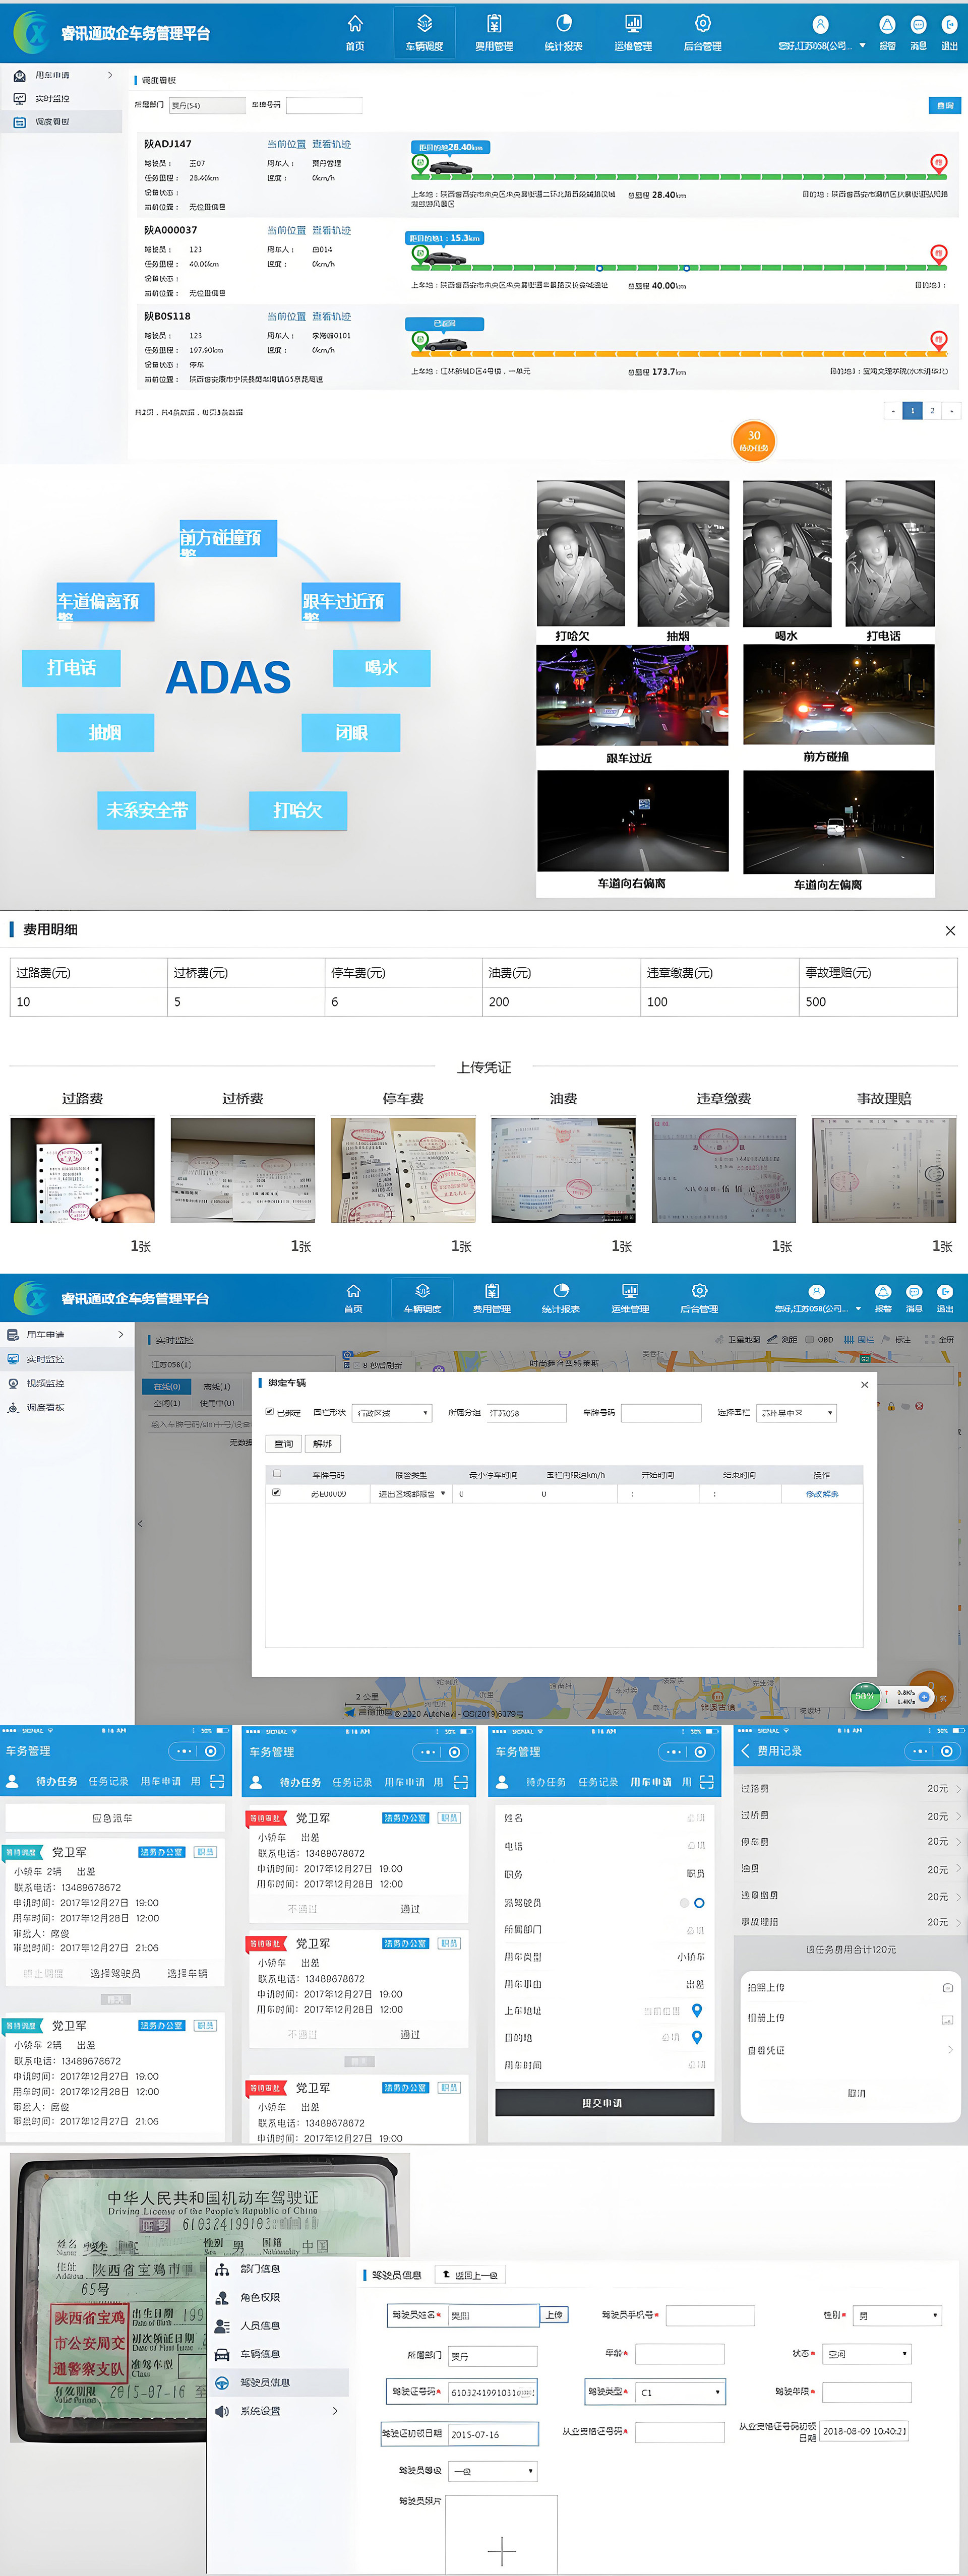Toggle OBD checkbox on map toolbar

(809, 1339)
